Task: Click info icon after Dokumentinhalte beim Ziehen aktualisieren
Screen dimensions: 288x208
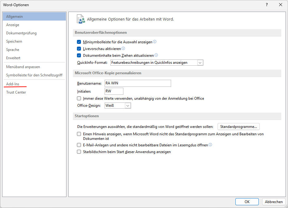Action: (156, 55)
